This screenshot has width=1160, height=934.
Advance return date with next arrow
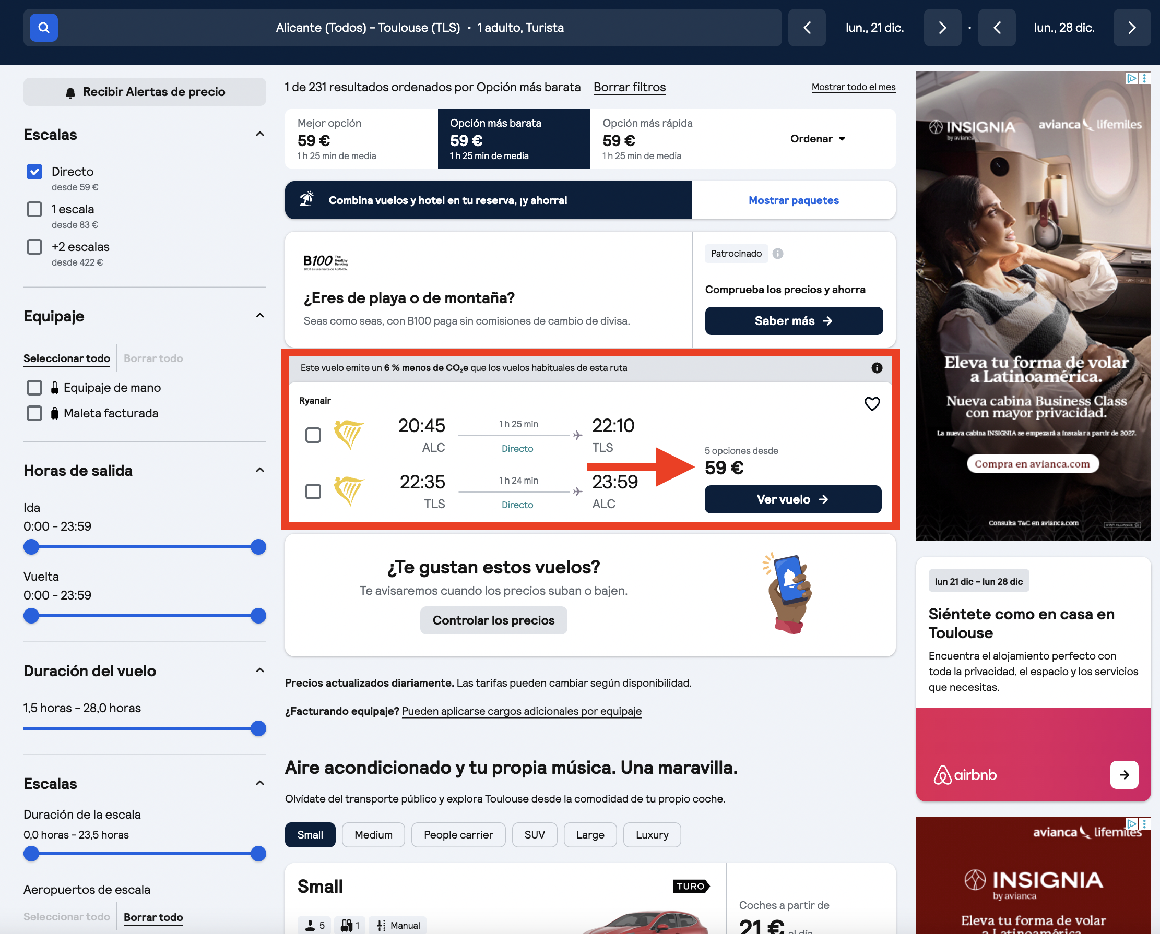coord(1131,28)
